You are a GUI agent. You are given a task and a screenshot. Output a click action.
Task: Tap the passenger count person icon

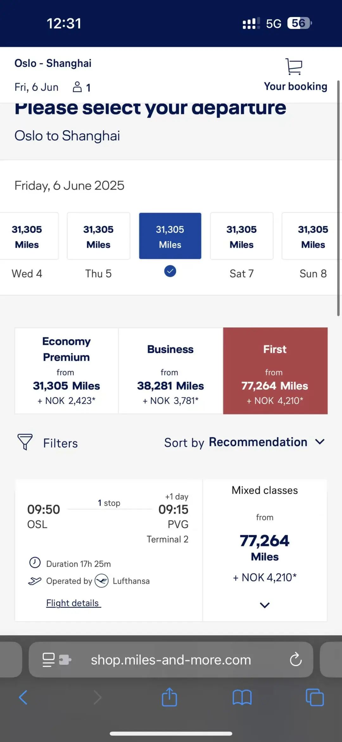point(77,87)
